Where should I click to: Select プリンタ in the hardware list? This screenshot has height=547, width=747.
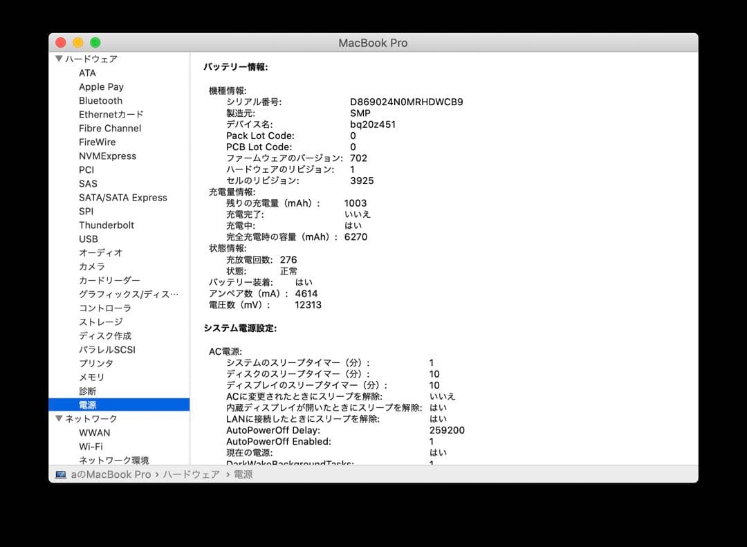coord(95,363)
